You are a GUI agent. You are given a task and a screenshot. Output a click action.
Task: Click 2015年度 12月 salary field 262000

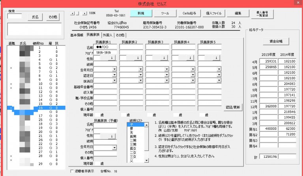268,106
